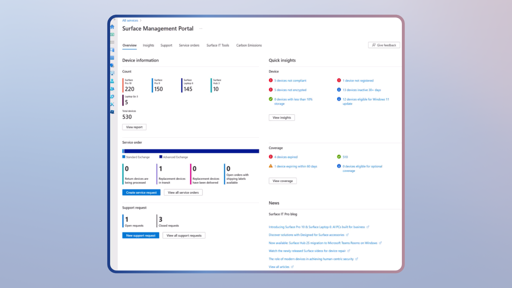The image size is (512, 288).
Task: Open human-centric security article link
Action: pyautogui.click(x=311, y=259)
